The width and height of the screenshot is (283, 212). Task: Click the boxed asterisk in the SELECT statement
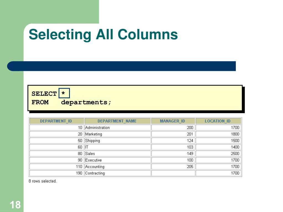(64, 93)
